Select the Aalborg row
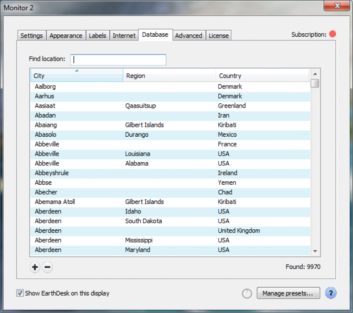The image size is (353, 313). click(x=170, y=86)
